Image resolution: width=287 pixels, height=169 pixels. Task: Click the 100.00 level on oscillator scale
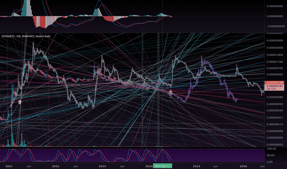tap(272, 149)
